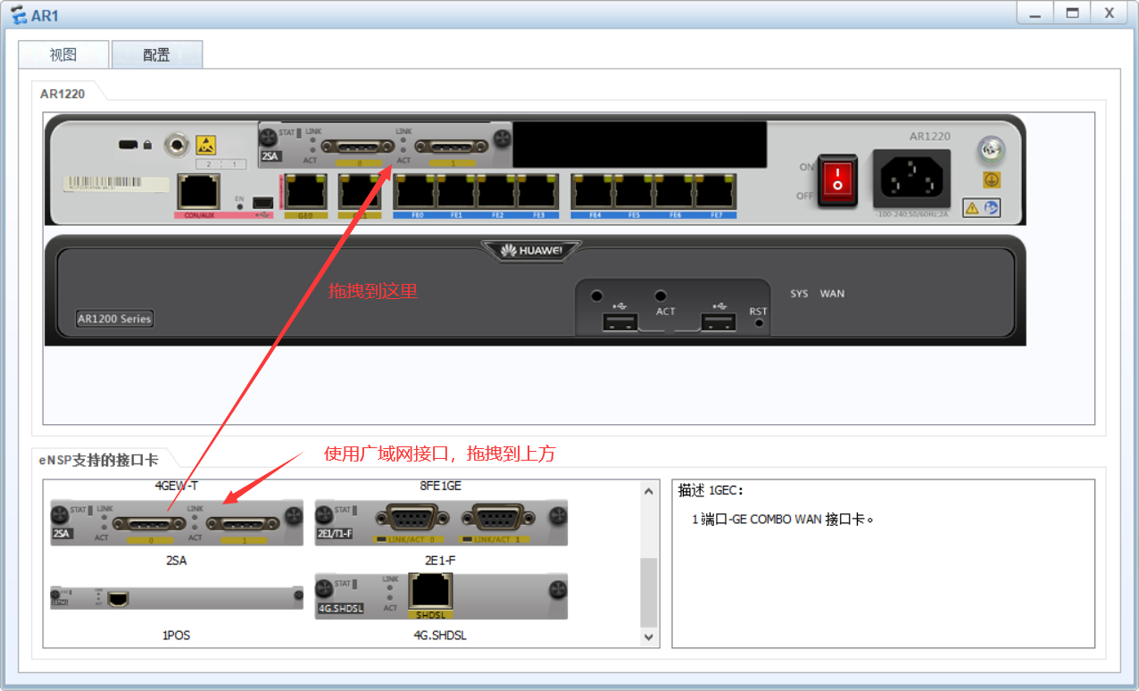Select the 2E1-F interface card in the list
Viewport: 1139px width, 691px height.
pos(441,522)
